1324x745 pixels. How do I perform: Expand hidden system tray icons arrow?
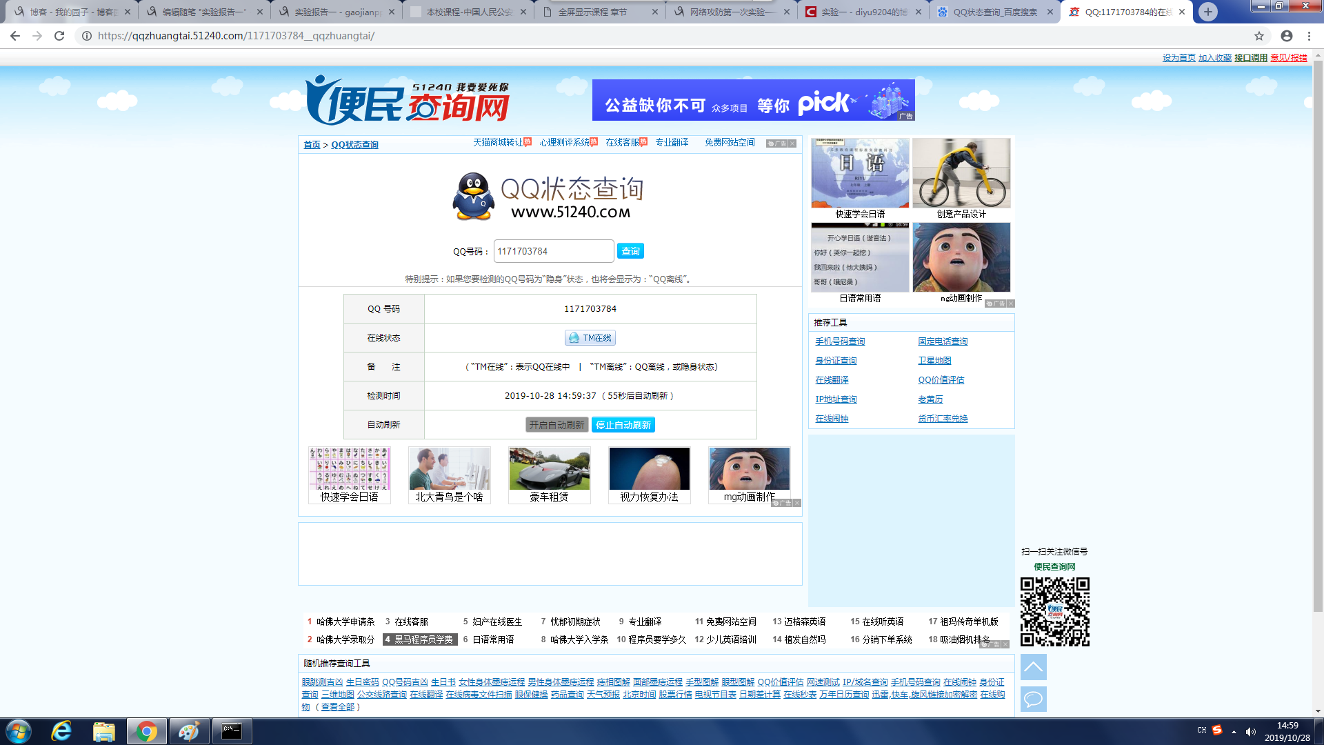[1234, 732]
